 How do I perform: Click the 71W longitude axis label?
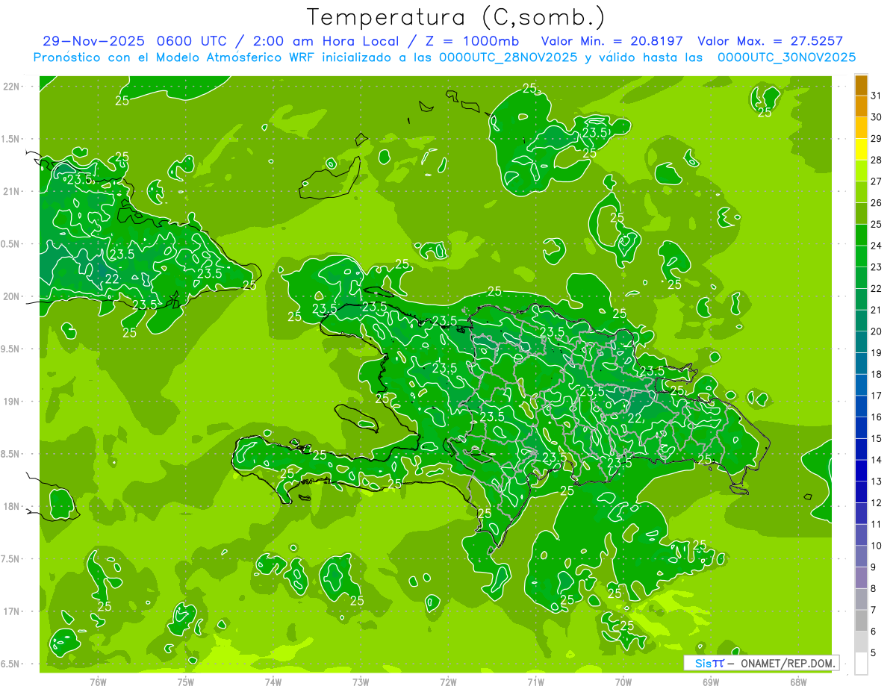pos(535,682)
